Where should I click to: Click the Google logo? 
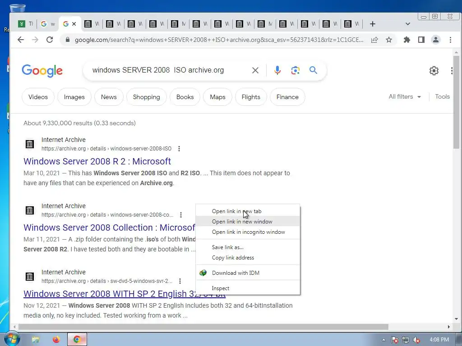click(42, 71)
